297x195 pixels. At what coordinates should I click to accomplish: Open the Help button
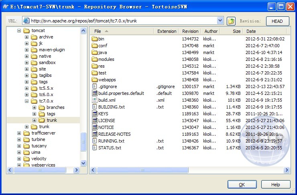point(275,185)
